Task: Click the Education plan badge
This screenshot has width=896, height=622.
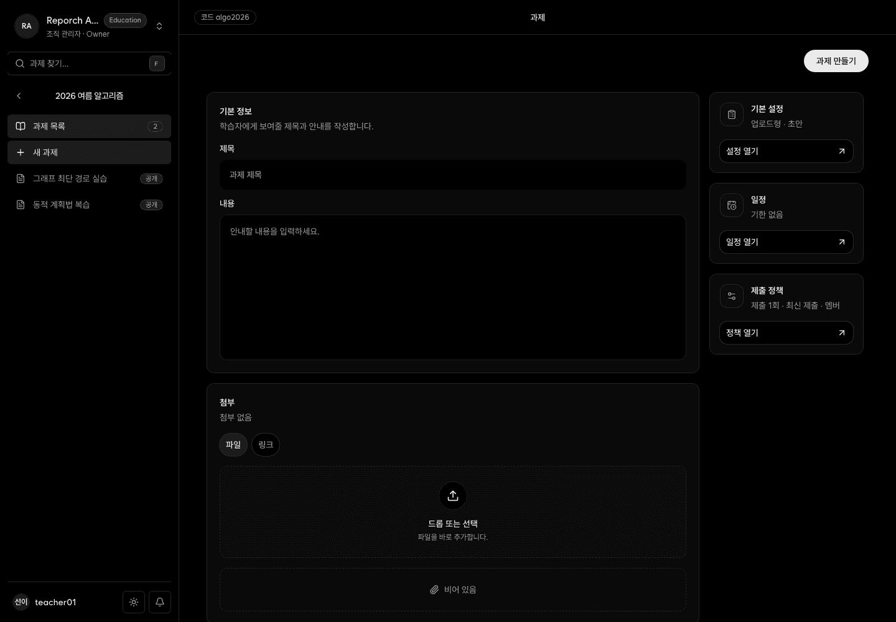Action: 125,21
